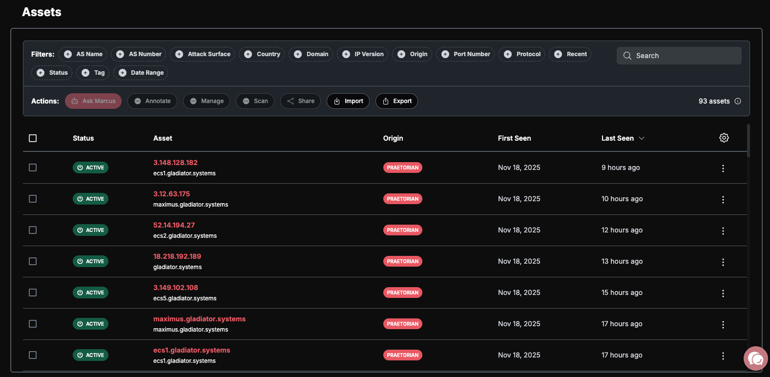
Task: Click the '9 hours ago' last seen cell
Action: 621,168
